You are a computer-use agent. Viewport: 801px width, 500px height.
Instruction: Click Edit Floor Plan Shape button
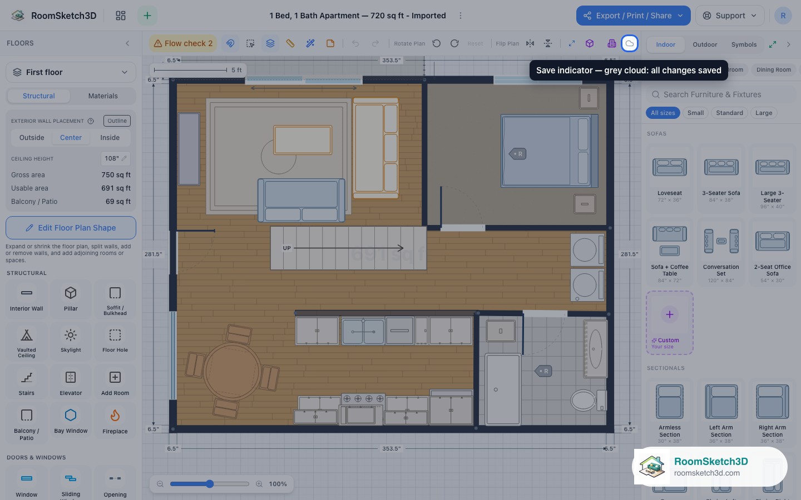(x=71, y=228)
